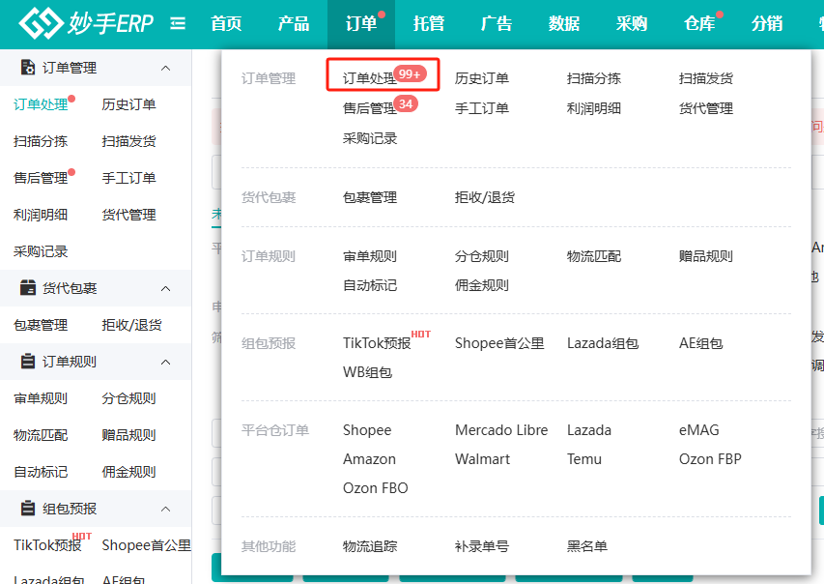824x584 pixels.
Task: Collapse the 组包预报 sidebar section chevron
Action: point(165,509)
